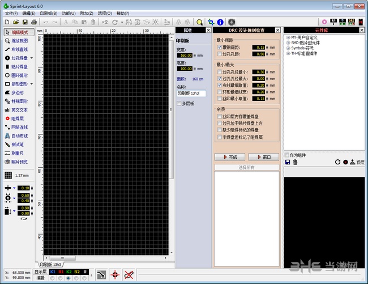The width and height of the screenshot is (368, 284).
Task: Click the rotate icon in top toolbar
Action: click(x=115, y=22)
